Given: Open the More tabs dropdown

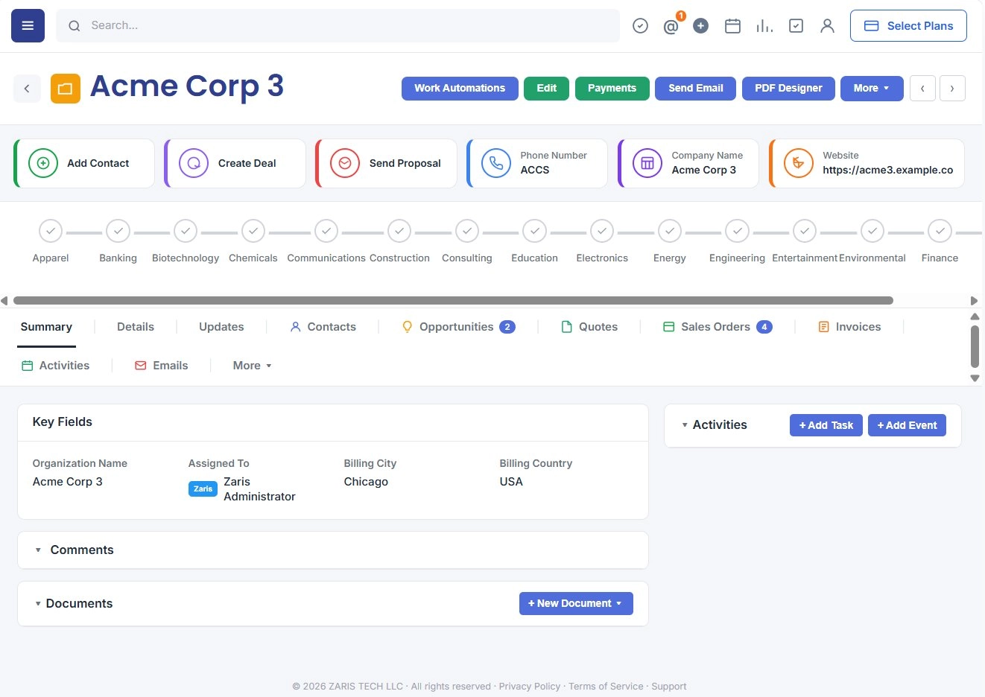Looking at the screenshot, I should [x=252, y=366].
